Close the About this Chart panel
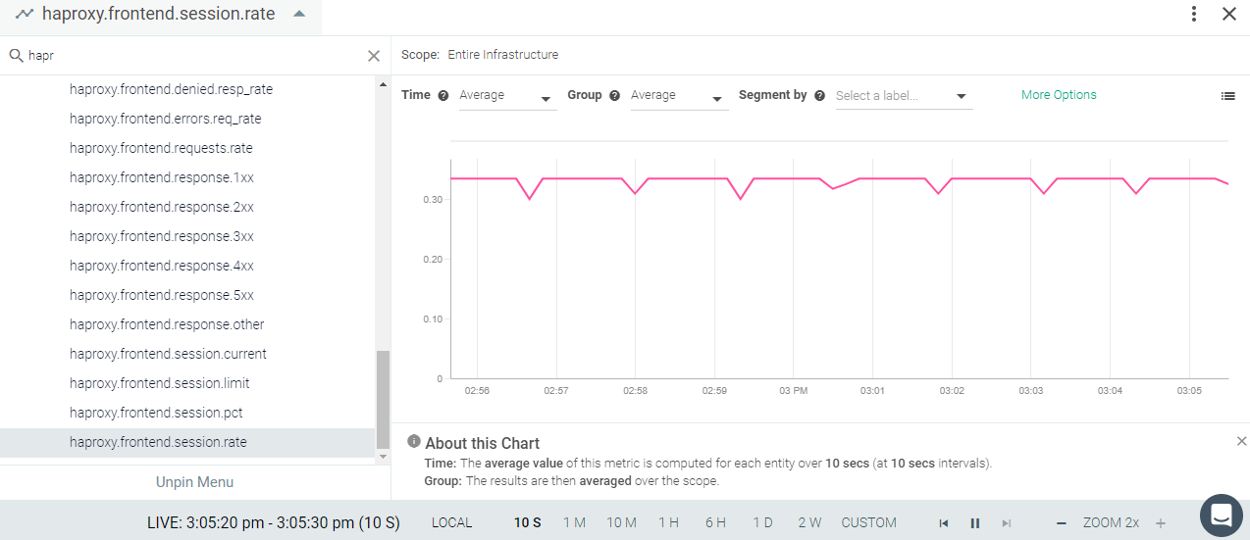This screenshot has width=1250, height=540. tap(1241, 441)
